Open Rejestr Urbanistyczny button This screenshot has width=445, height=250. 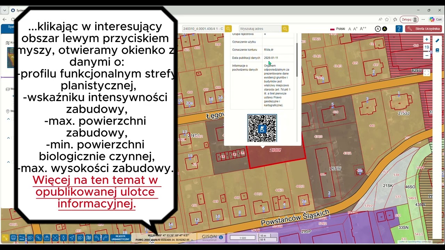120,238
